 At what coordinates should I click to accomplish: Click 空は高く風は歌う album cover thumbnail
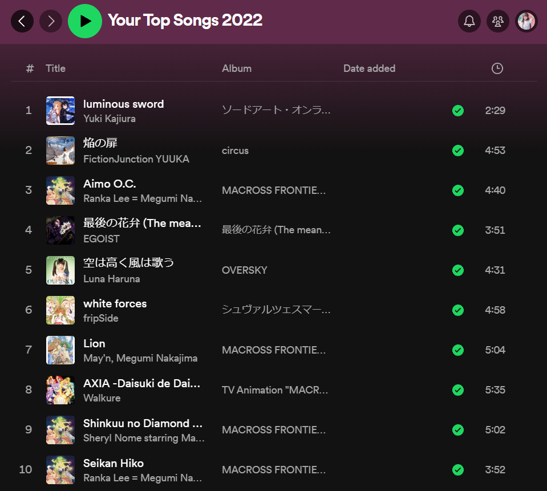pyautogui.click(x=60, y=270)
